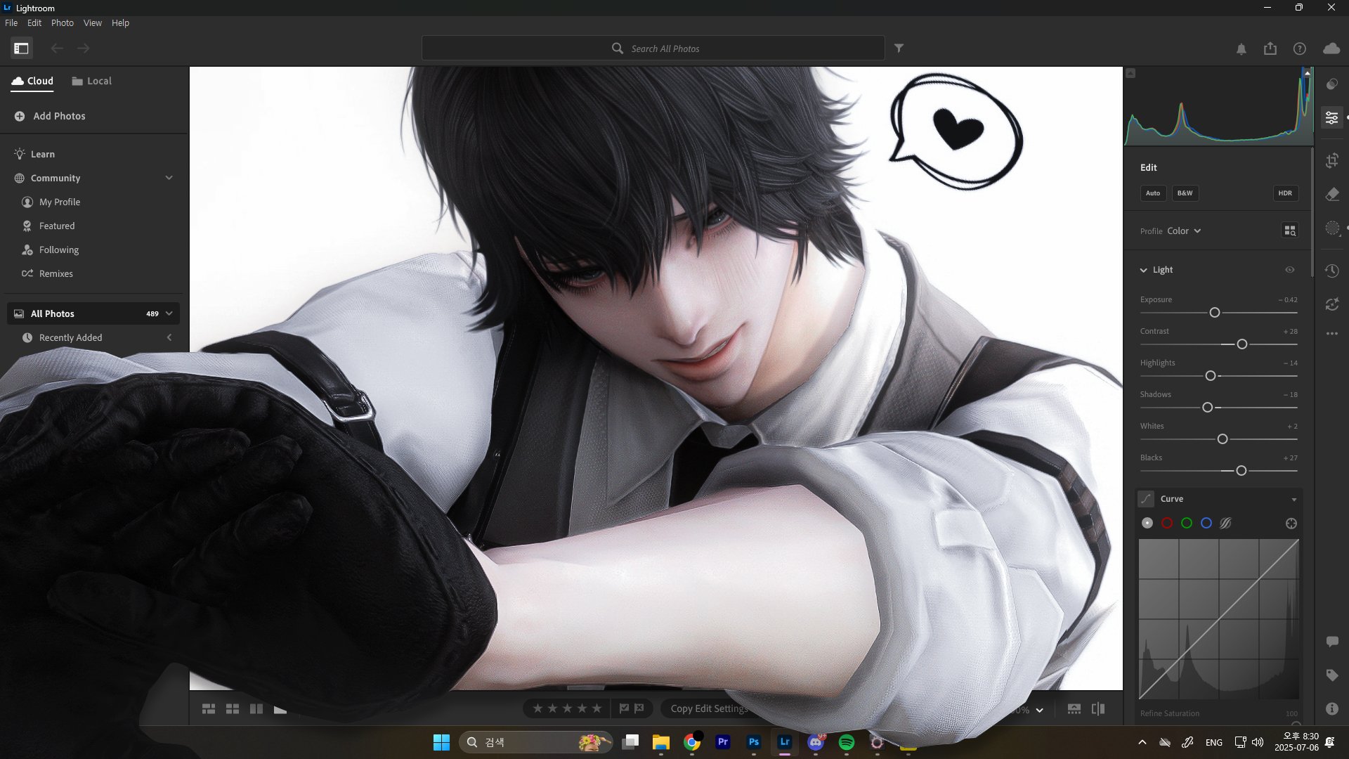Flag photo as picked
The image size is (1349, 759).
point(624,708)
